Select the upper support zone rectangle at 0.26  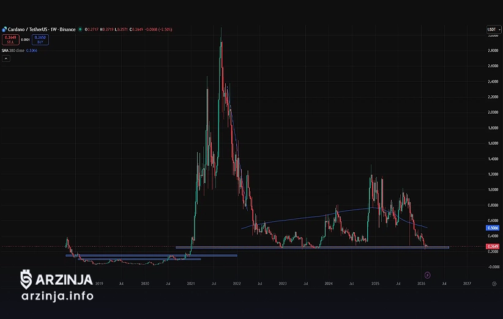pyautogui.click(x=306, y=248)
